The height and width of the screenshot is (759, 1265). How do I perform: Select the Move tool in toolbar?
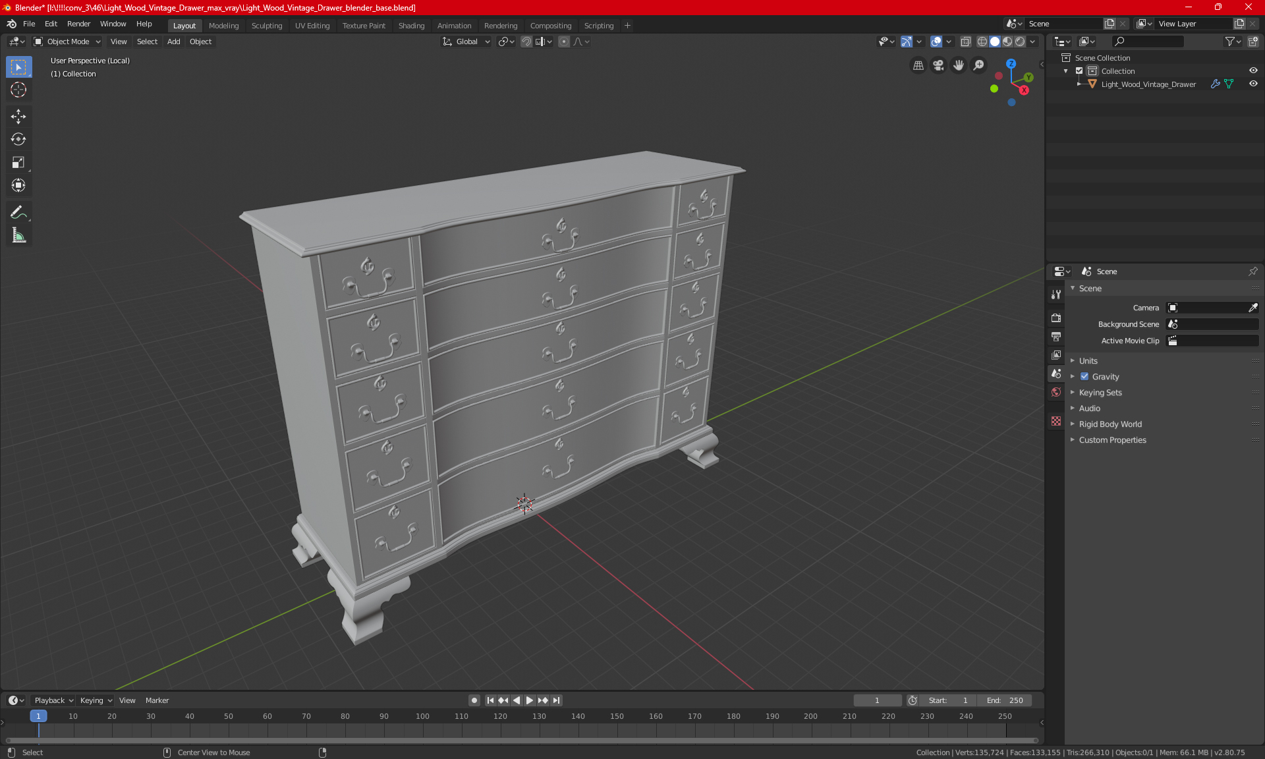tap(18, 116)
